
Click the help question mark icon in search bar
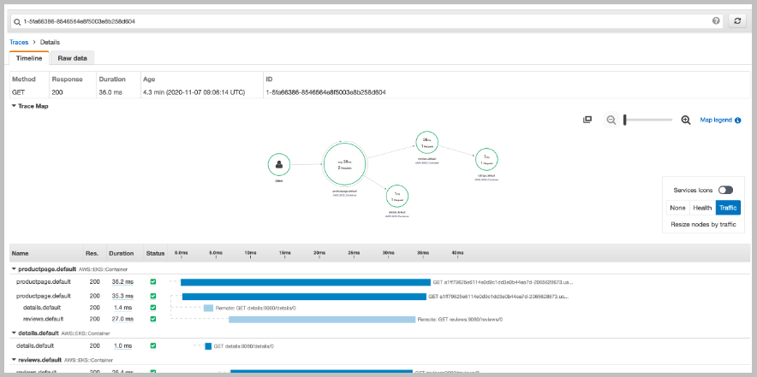(716, 21)
